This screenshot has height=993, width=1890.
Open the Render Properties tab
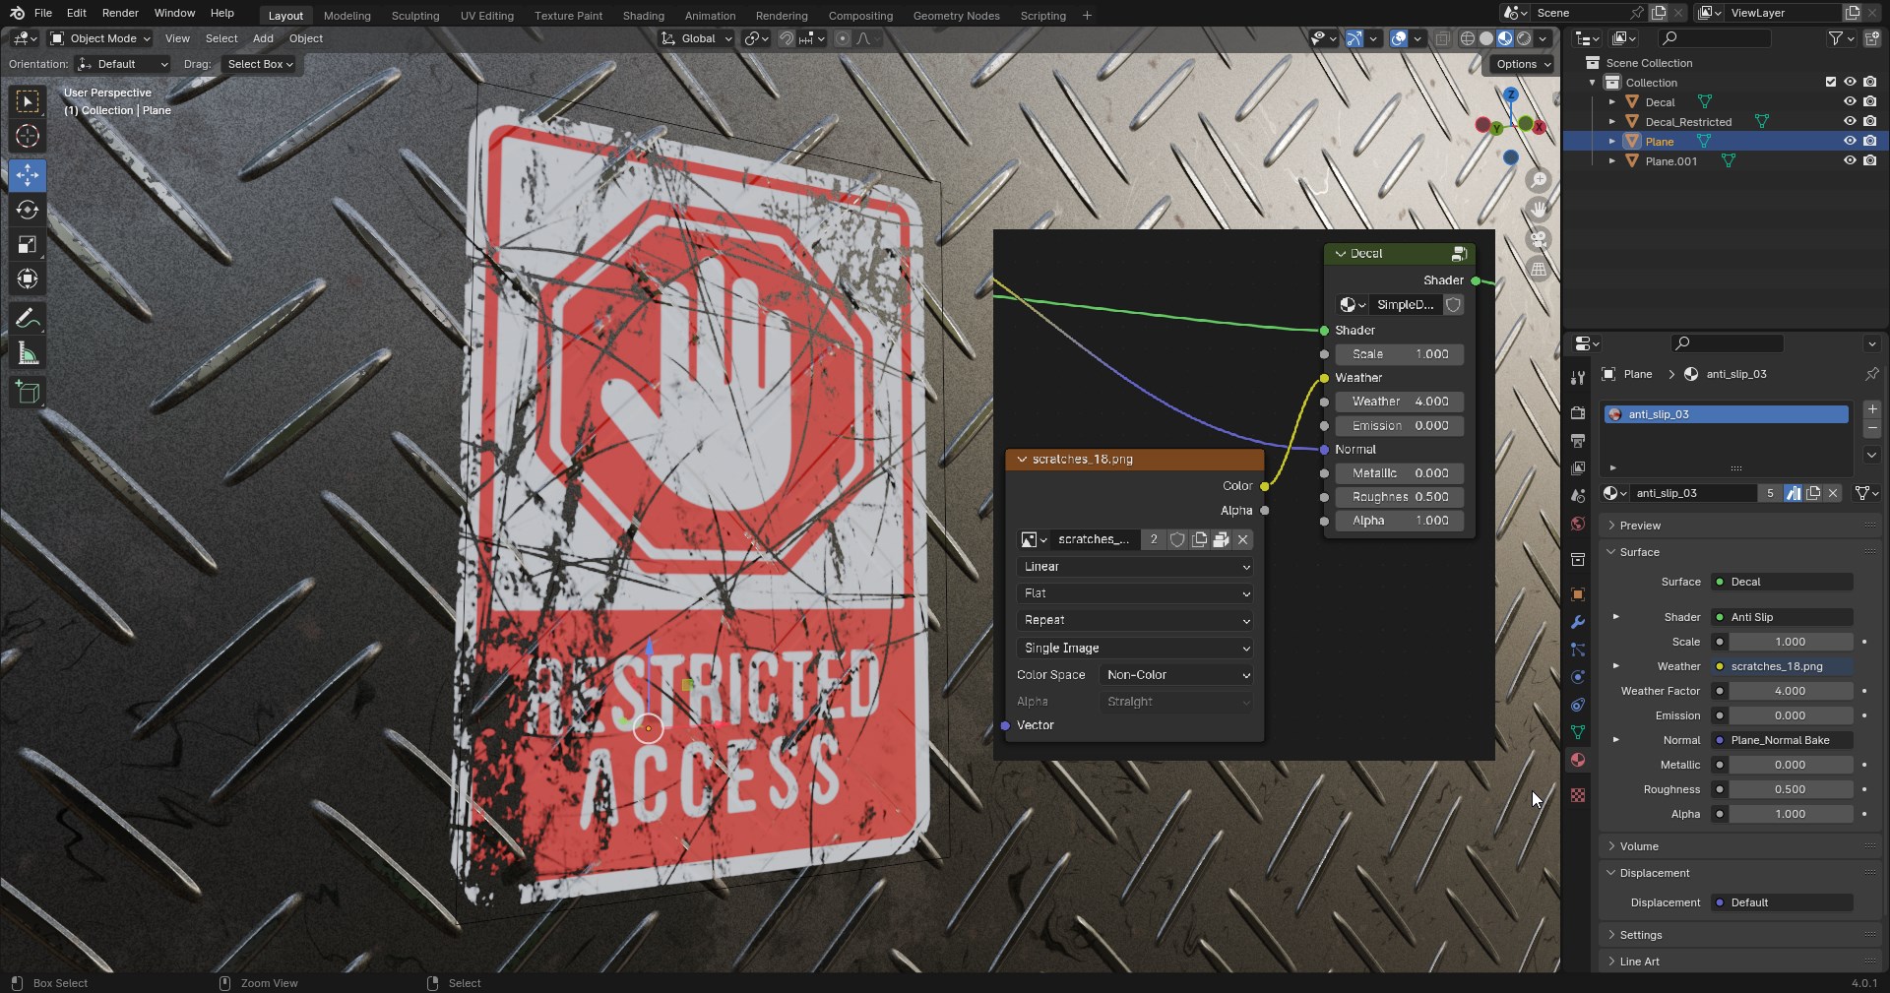(1577, 413)
